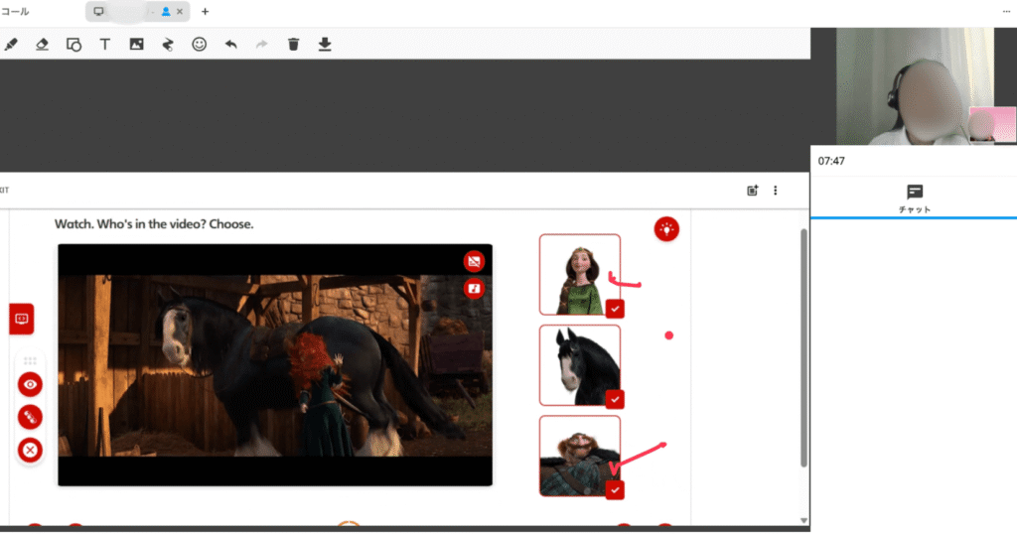Screen dimensions: 1017x535
Task: Select the pen drawing tool
Action: (x=12, y=44)
